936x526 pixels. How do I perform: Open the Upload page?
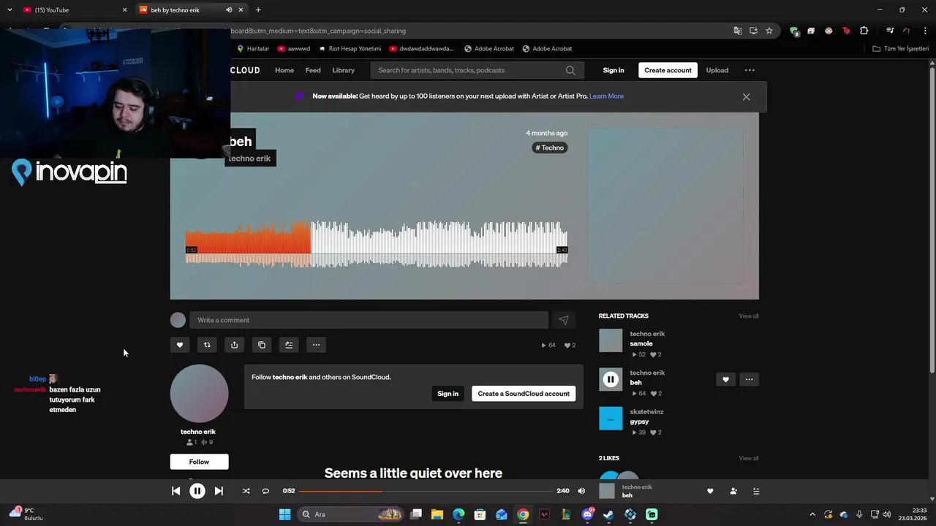(717, 70)
